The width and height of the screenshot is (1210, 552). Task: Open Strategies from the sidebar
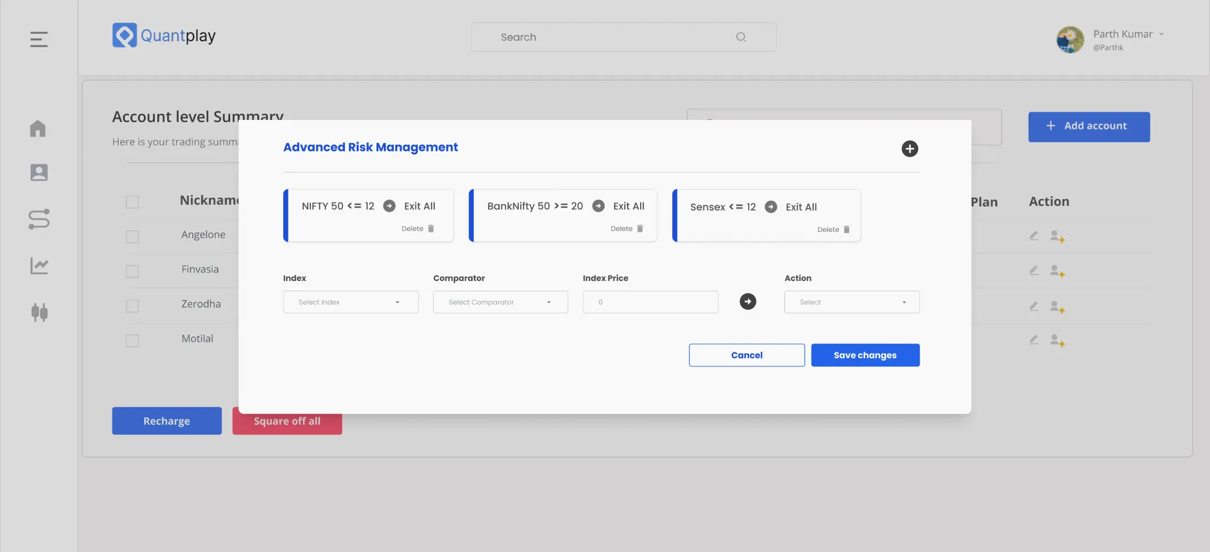click(38, 220)
